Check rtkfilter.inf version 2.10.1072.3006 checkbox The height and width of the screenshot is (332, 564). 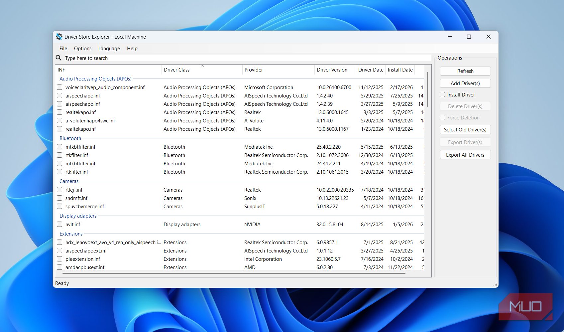point(59,155)
